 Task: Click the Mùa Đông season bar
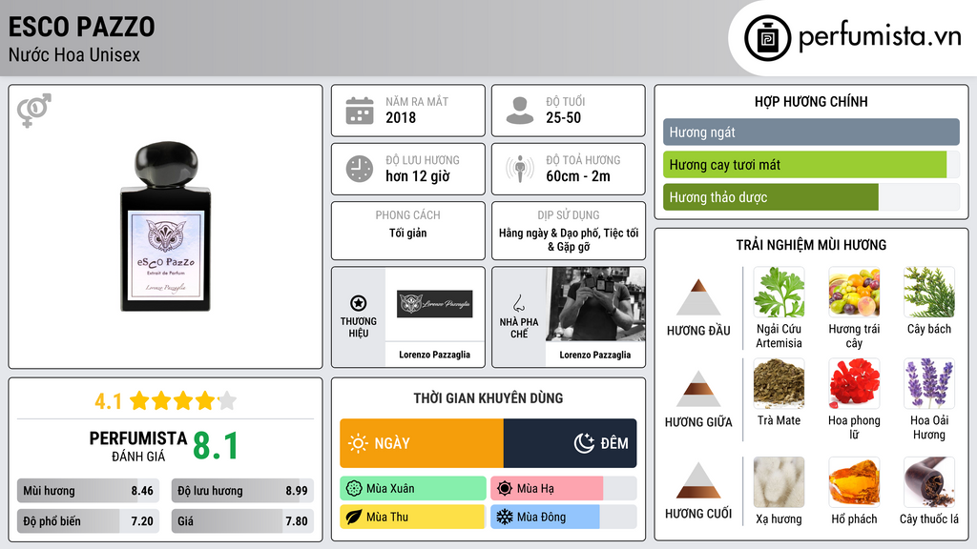point(564,518)
